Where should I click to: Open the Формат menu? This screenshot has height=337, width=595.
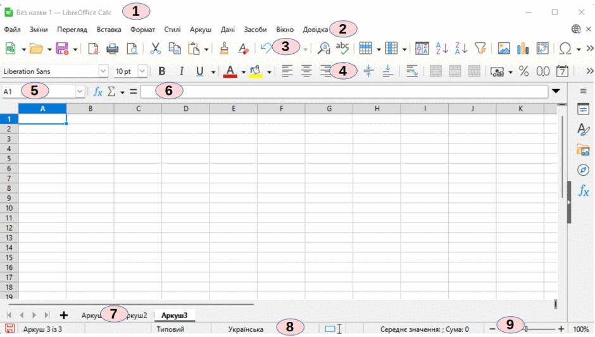coord(142,30)
